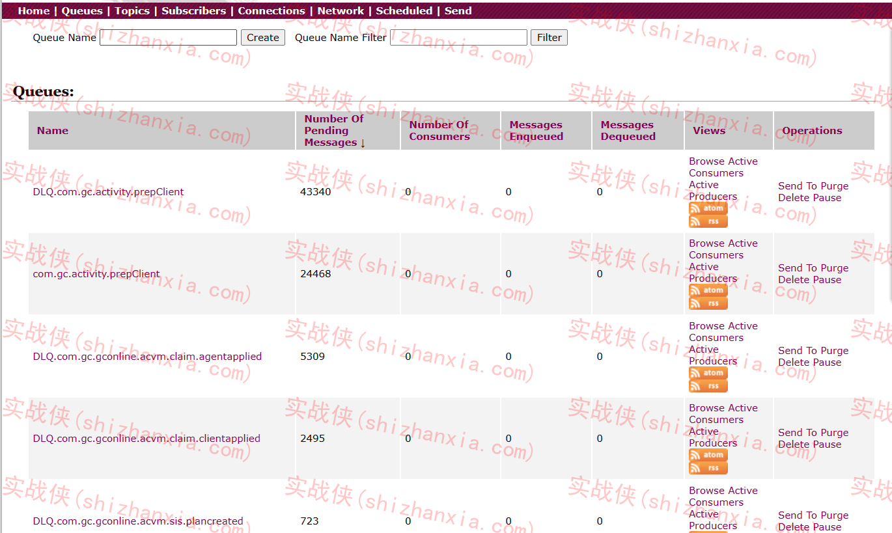Click the Queue Name Filter text box
This screenshot has height=533, width=892.
pyautogui.click(x=458, y=38)
